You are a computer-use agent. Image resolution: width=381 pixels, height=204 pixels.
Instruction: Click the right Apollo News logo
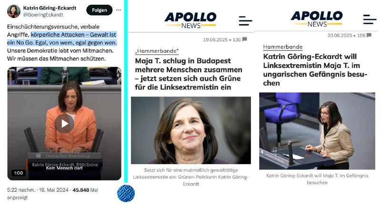click(x=317, y=19)
